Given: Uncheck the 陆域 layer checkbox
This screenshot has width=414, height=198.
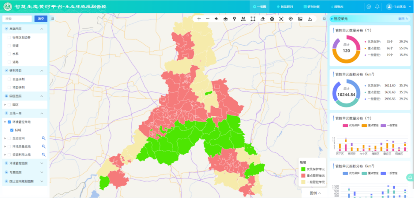Looking at the screenshot, I should pyautogui.click(x=12, y=130).
